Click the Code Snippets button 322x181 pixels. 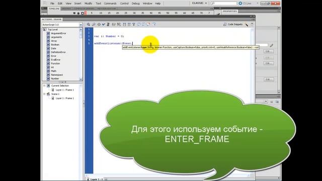233,24
